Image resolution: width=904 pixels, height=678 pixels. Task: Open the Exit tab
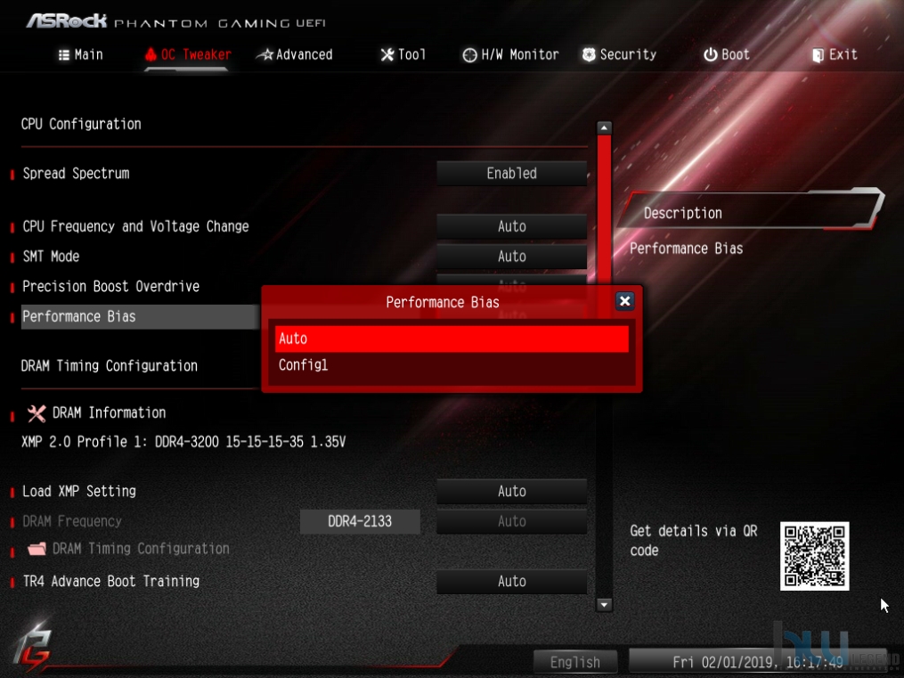pyautogui.click(x=835, y=54)
